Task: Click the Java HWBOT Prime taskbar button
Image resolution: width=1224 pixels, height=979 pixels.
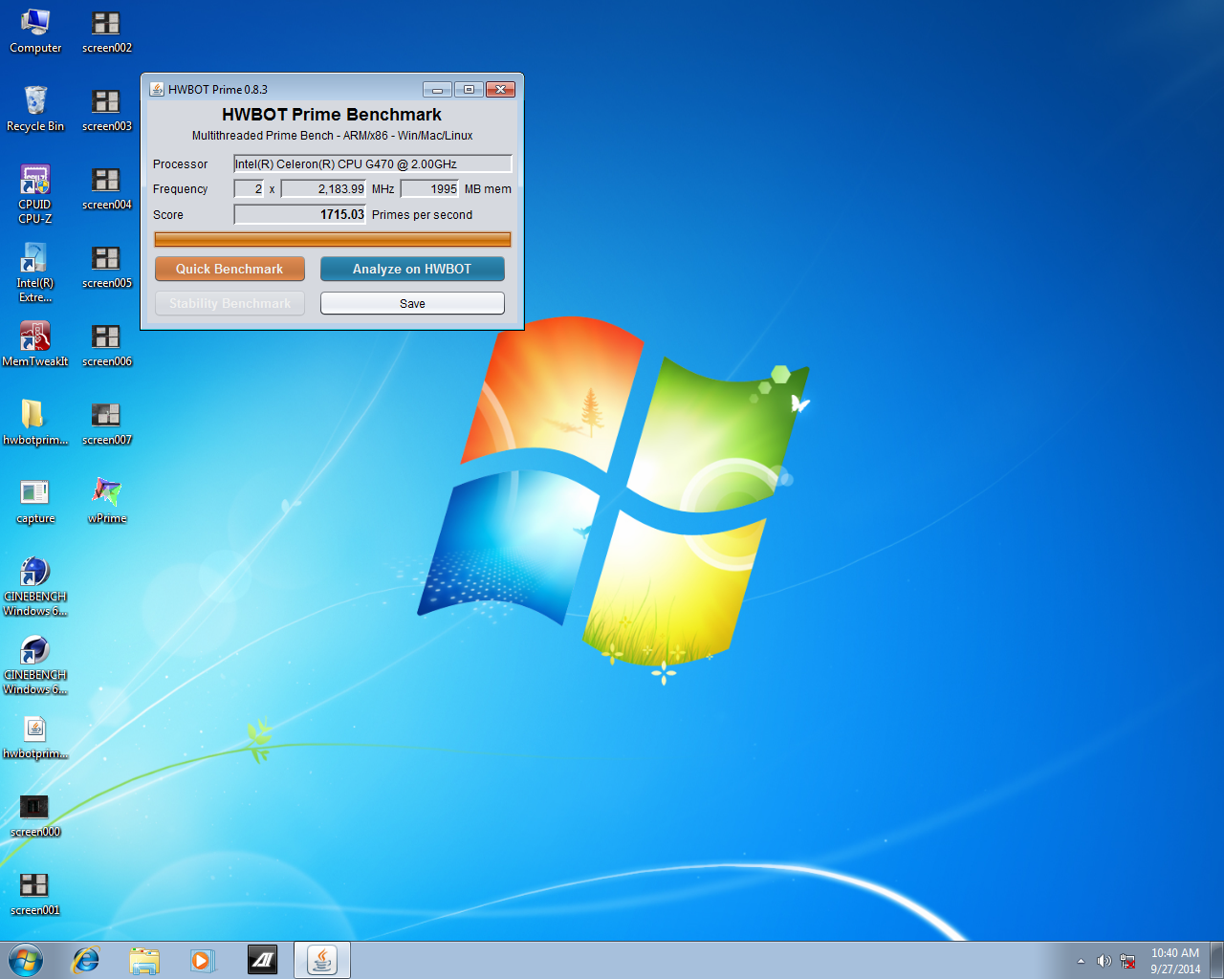Action: coord(322,960)
